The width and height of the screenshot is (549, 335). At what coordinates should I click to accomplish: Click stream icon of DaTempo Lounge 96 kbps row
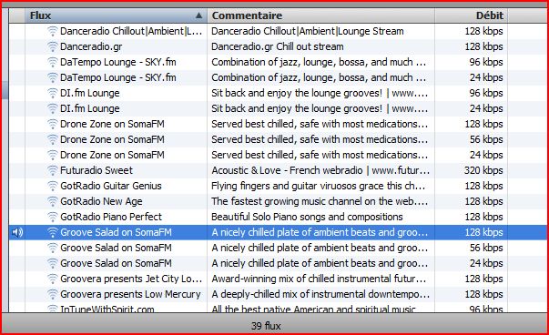52,62
